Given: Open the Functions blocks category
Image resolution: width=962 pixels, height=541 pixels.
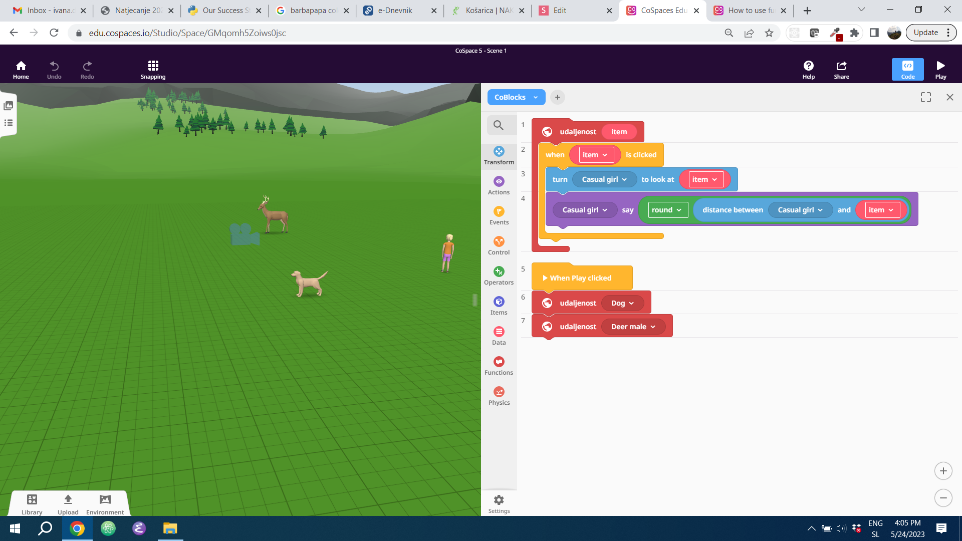Looking at the screenshot, I should [x=499, y=366].
